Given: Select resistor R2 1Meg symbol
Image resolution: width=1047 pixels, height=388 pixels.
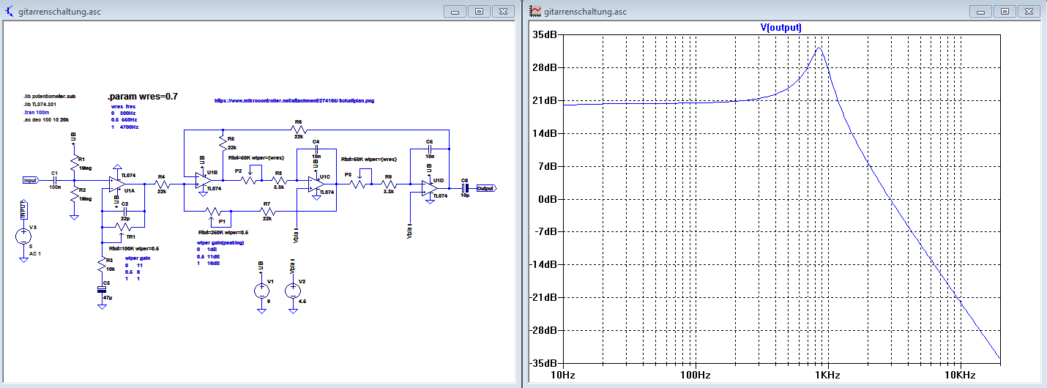Looking at the screenshot, I should (x=73, y=195).
